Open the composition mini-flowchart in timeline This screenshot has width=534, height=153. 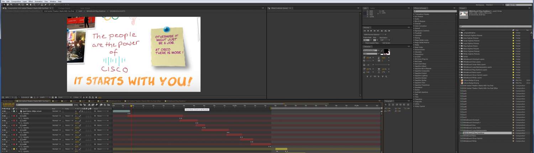[76, 105]
